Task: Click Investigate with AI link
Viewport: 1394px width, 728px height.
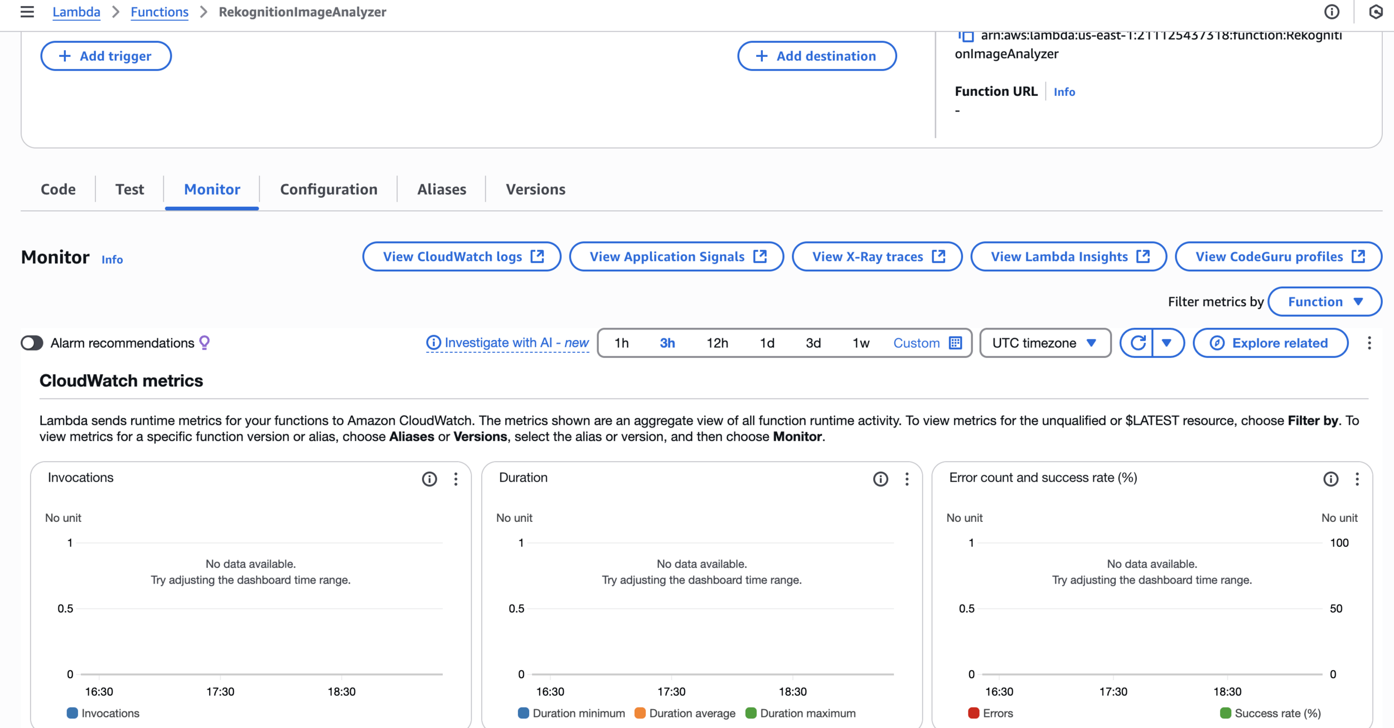Action: coord(507,343)
